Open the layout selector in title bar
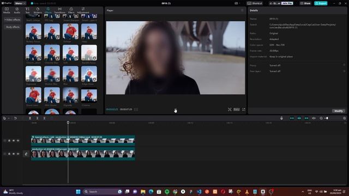This screenshot has width=349, height=196. [x=237, y=3]
